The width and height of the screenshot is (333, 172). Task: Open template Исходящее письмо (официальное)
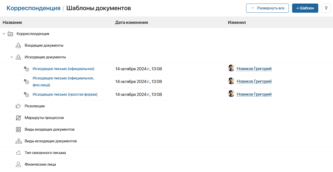63,69
